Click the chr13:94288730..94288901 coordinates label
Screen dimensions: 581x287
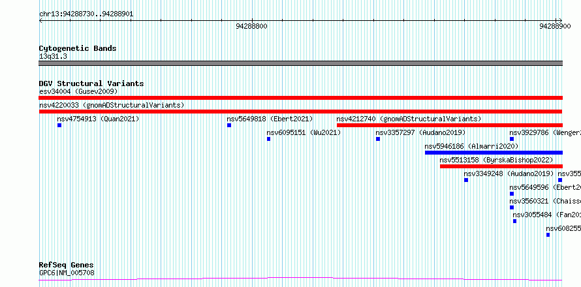[x=86, y=14]
